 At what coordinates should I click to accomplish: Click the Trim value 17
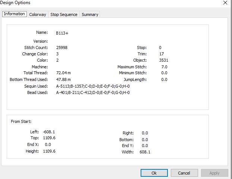point(162,54)
